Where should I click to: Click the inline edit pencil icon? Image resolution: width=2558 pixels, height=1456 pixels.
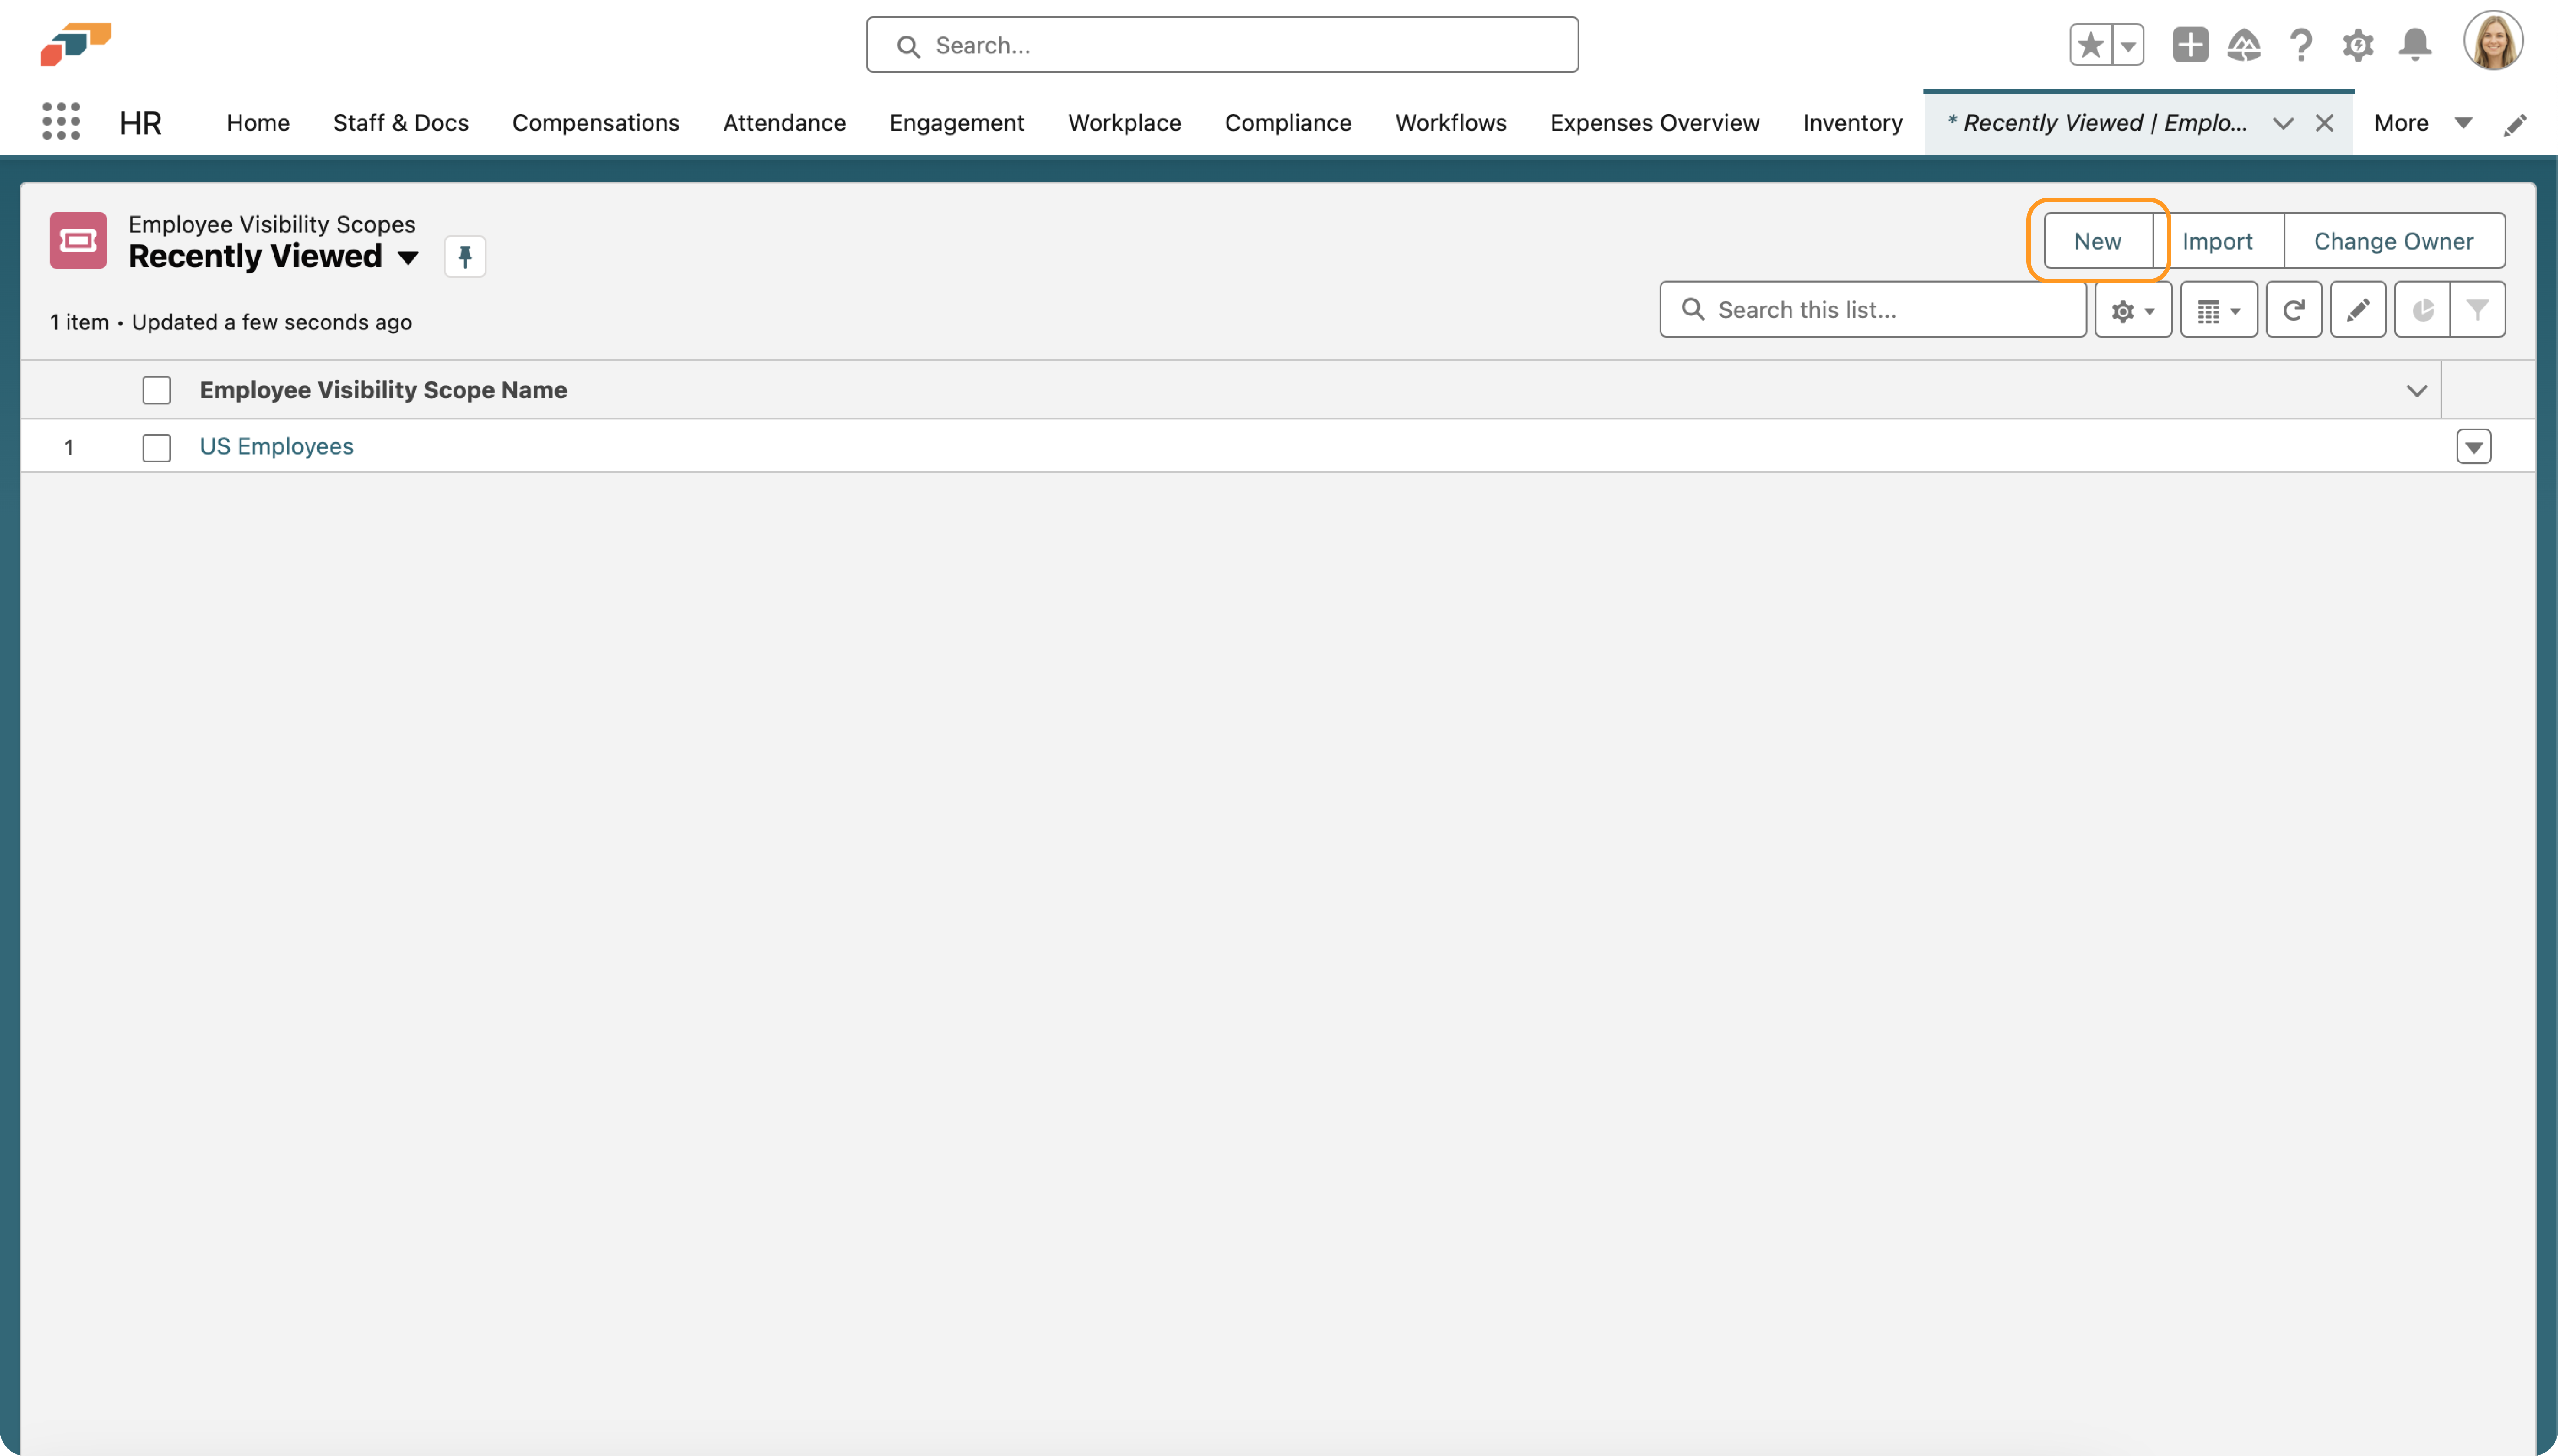coord(2358,310)
